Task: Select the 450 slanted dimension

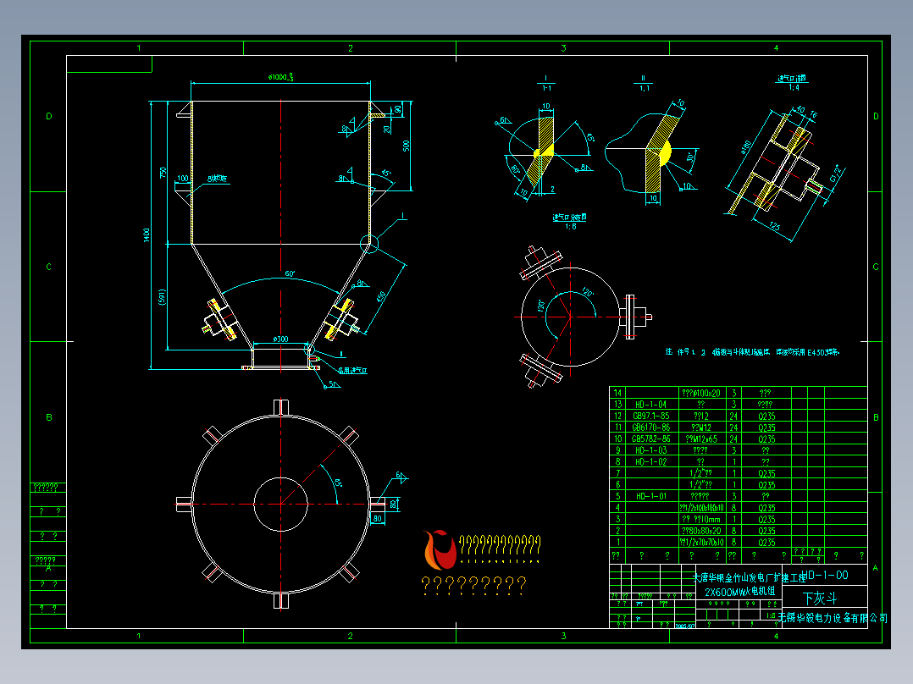Action: [382, 297]
